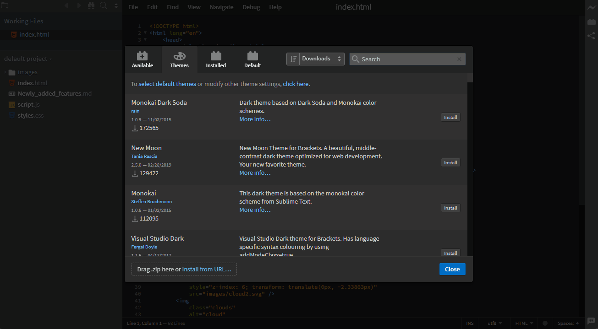Click the images folder icon in the project tree
The image size is (598, 329).
tap(12, 72)
